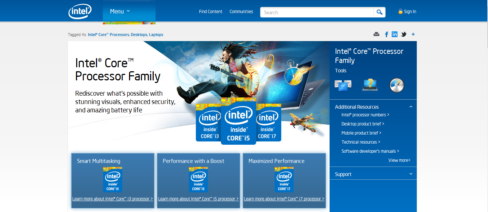Image resolution: width=488 pixels, height=212 pixels.
Task: Expand the Support section
Action: (x=411, y=174)
